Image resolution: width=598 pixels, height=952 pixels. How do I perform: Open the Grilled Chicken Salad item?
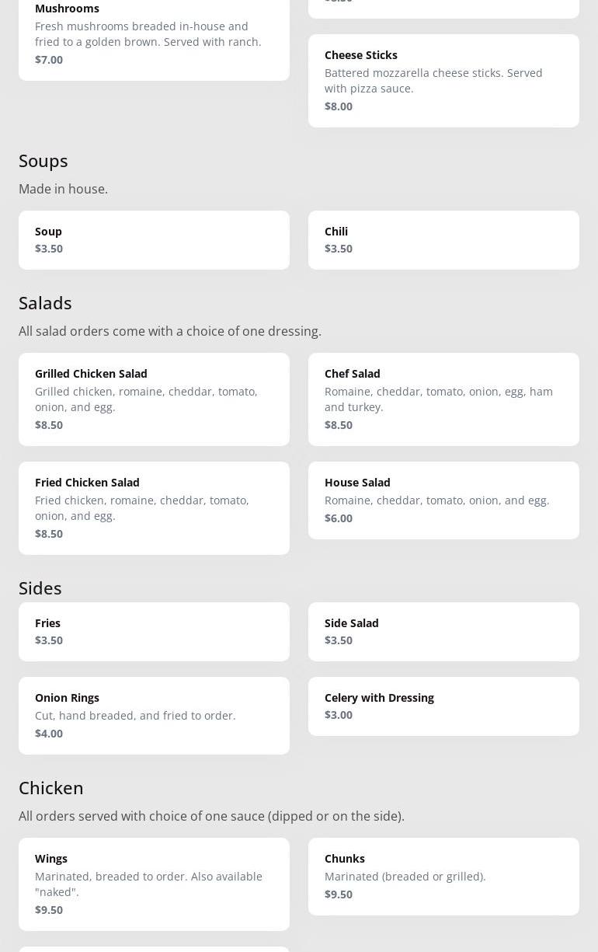154,399
